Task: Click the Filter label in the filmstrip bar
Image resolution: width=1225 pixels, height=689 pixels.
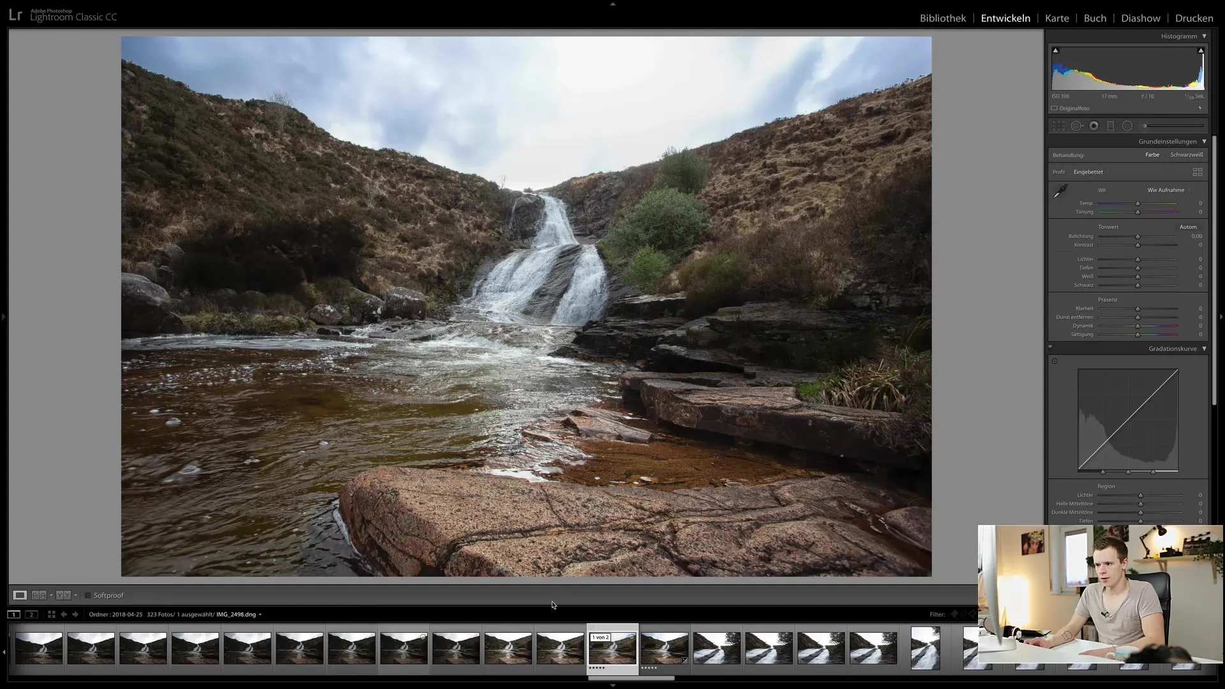Action: pyautogui.click(x=937, y=614)
